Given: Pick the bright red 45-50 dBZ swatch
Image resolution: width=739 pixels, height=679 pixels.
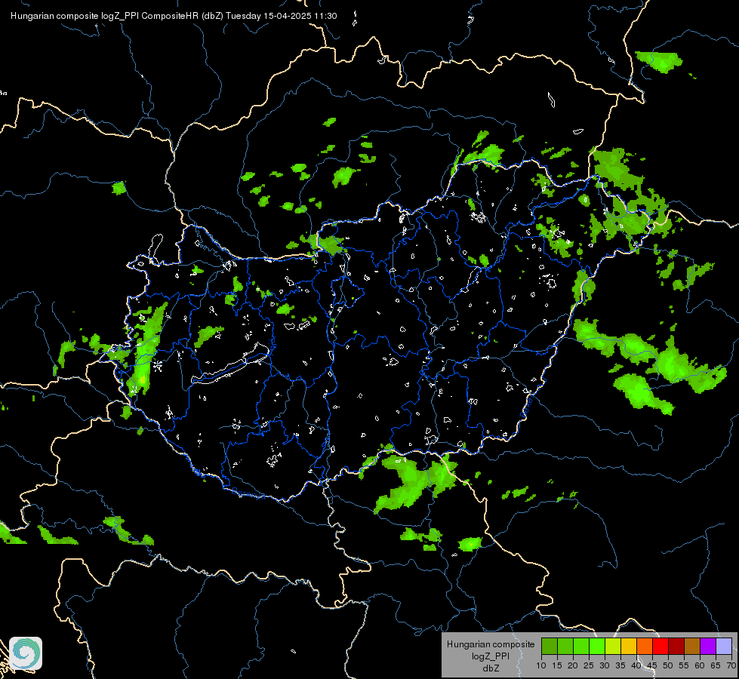Looking at the screenshot, I should [x=660, y=646].
